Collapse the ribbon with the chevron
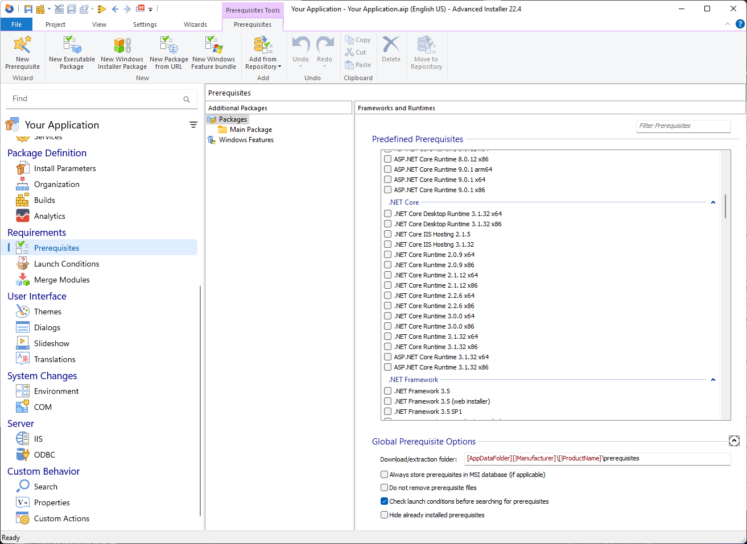The image size is (747, 544). [x=727, y=24]
